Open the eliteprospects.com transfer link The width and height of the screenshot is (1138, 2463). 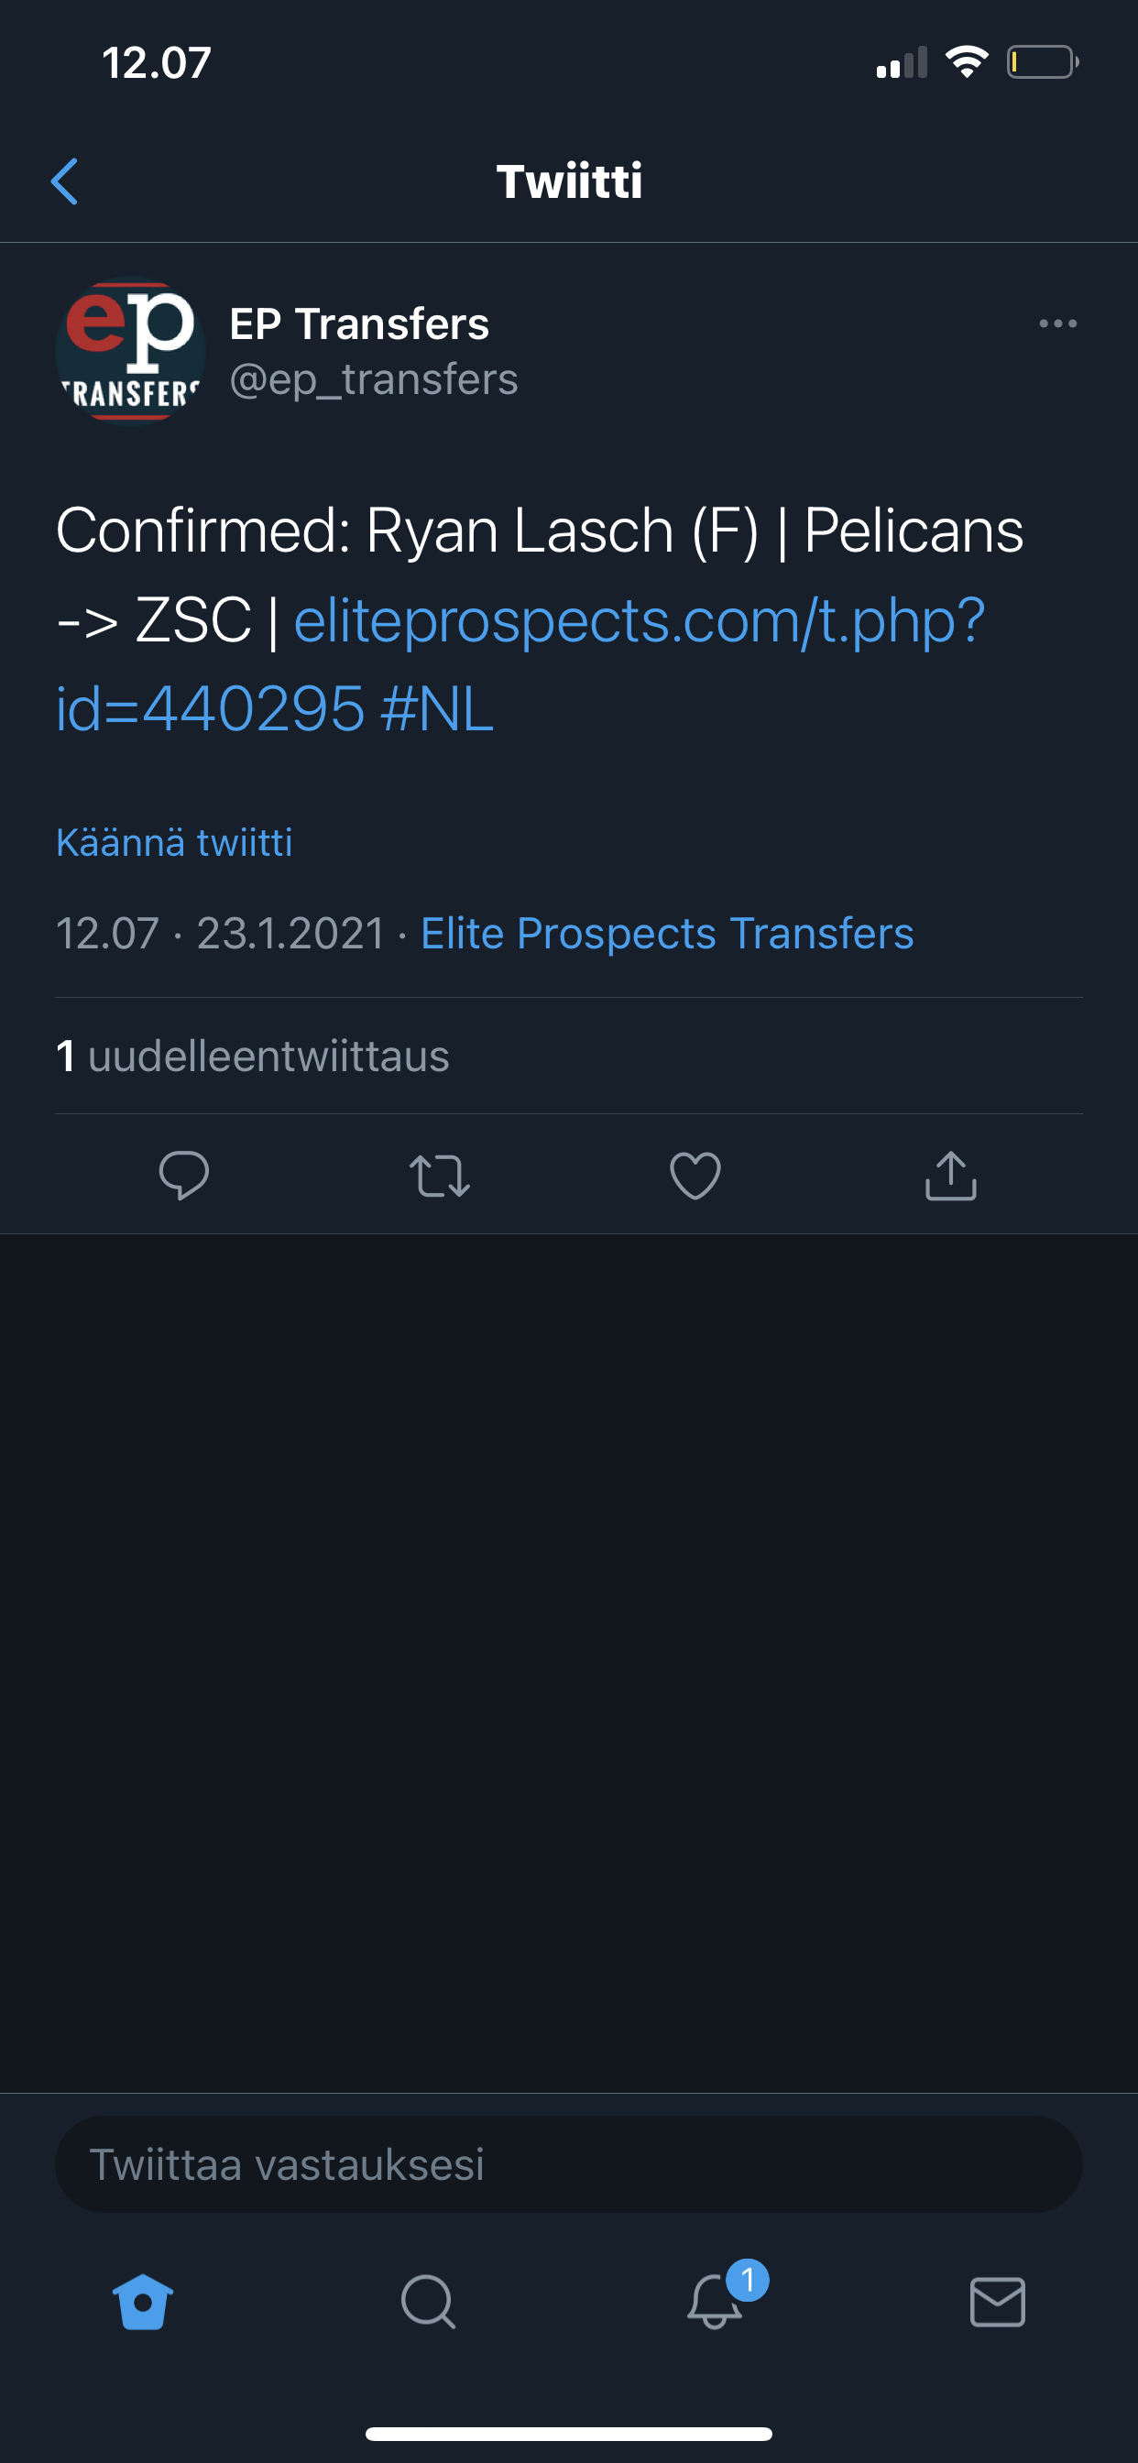pos(639,620)
